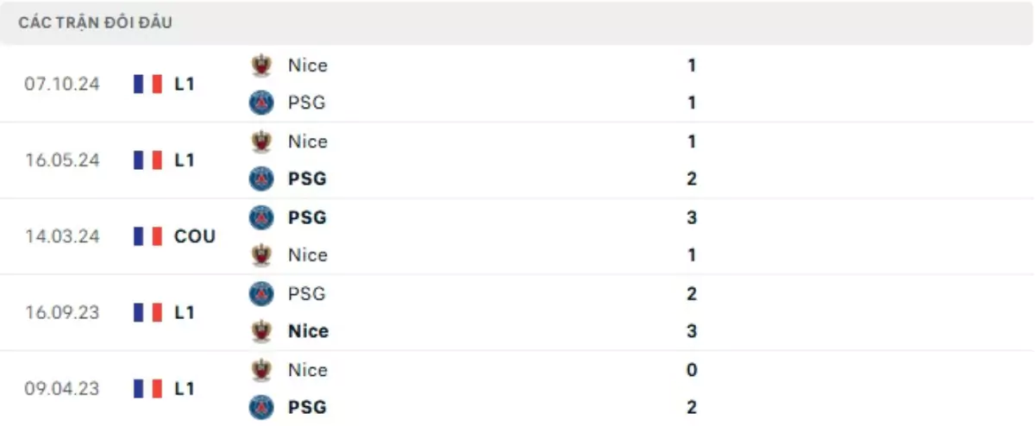Click Nice crest in 07.10.24 match
This screenshot has width=1035, height=426.
click(x=260, y=65)
